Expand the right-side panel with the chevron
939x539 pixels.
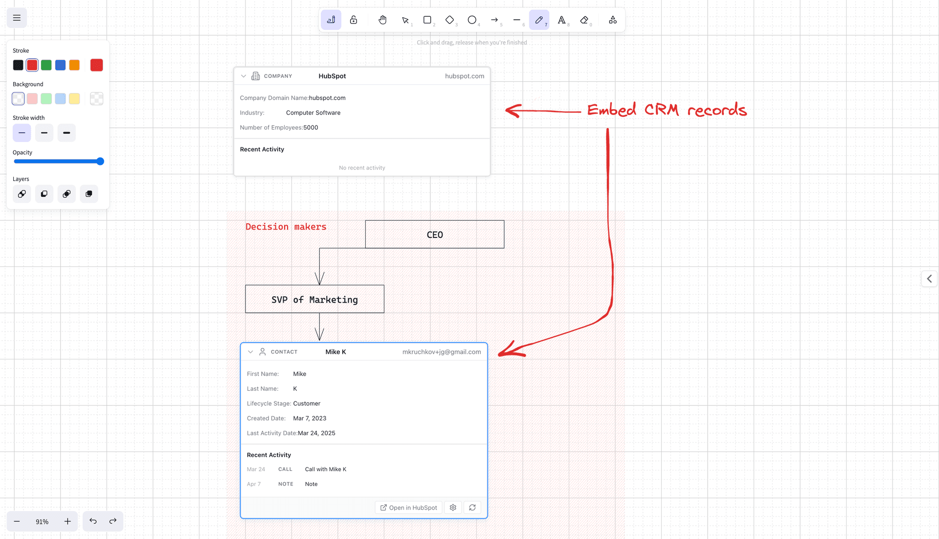point(930,279)
